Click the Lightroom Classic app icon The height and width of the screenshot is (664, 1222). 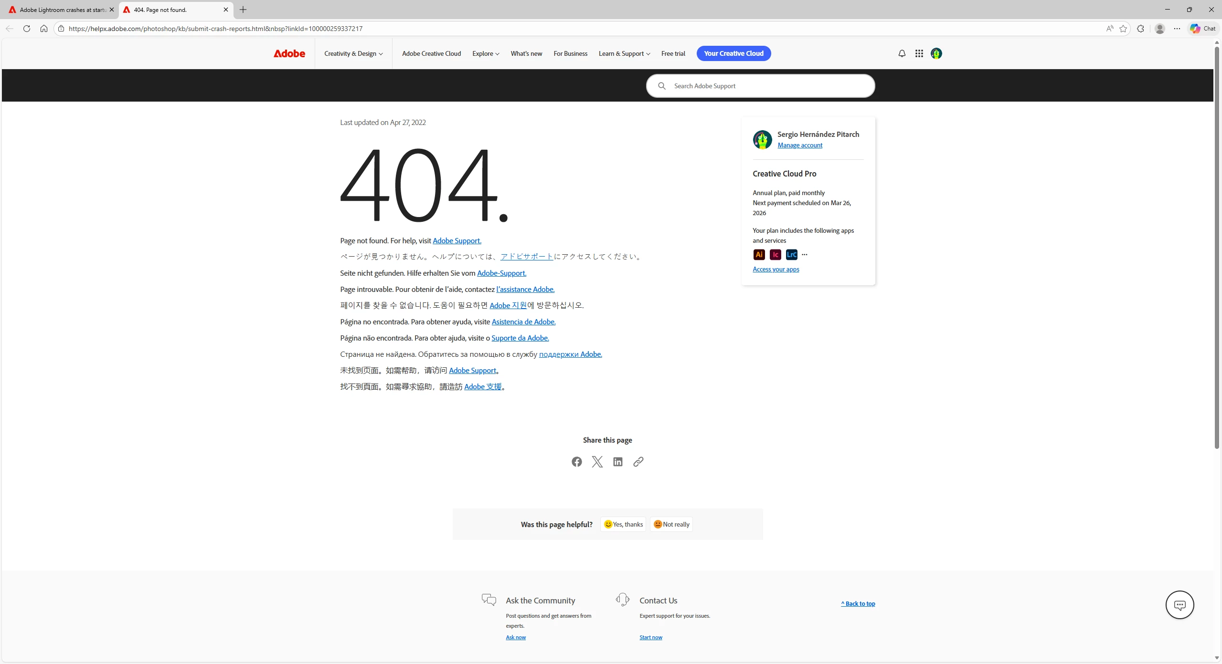(791, 255)
